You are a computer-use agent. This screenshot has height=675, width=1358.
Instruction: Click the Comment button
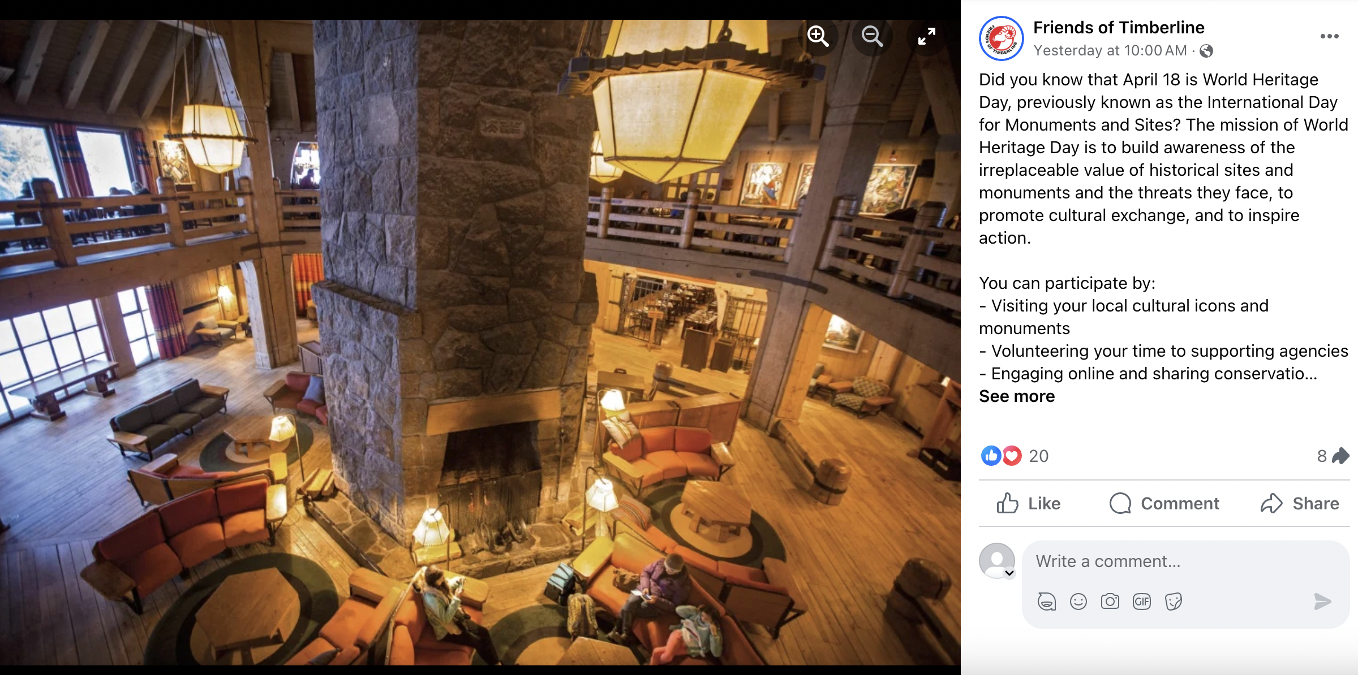1164,503
